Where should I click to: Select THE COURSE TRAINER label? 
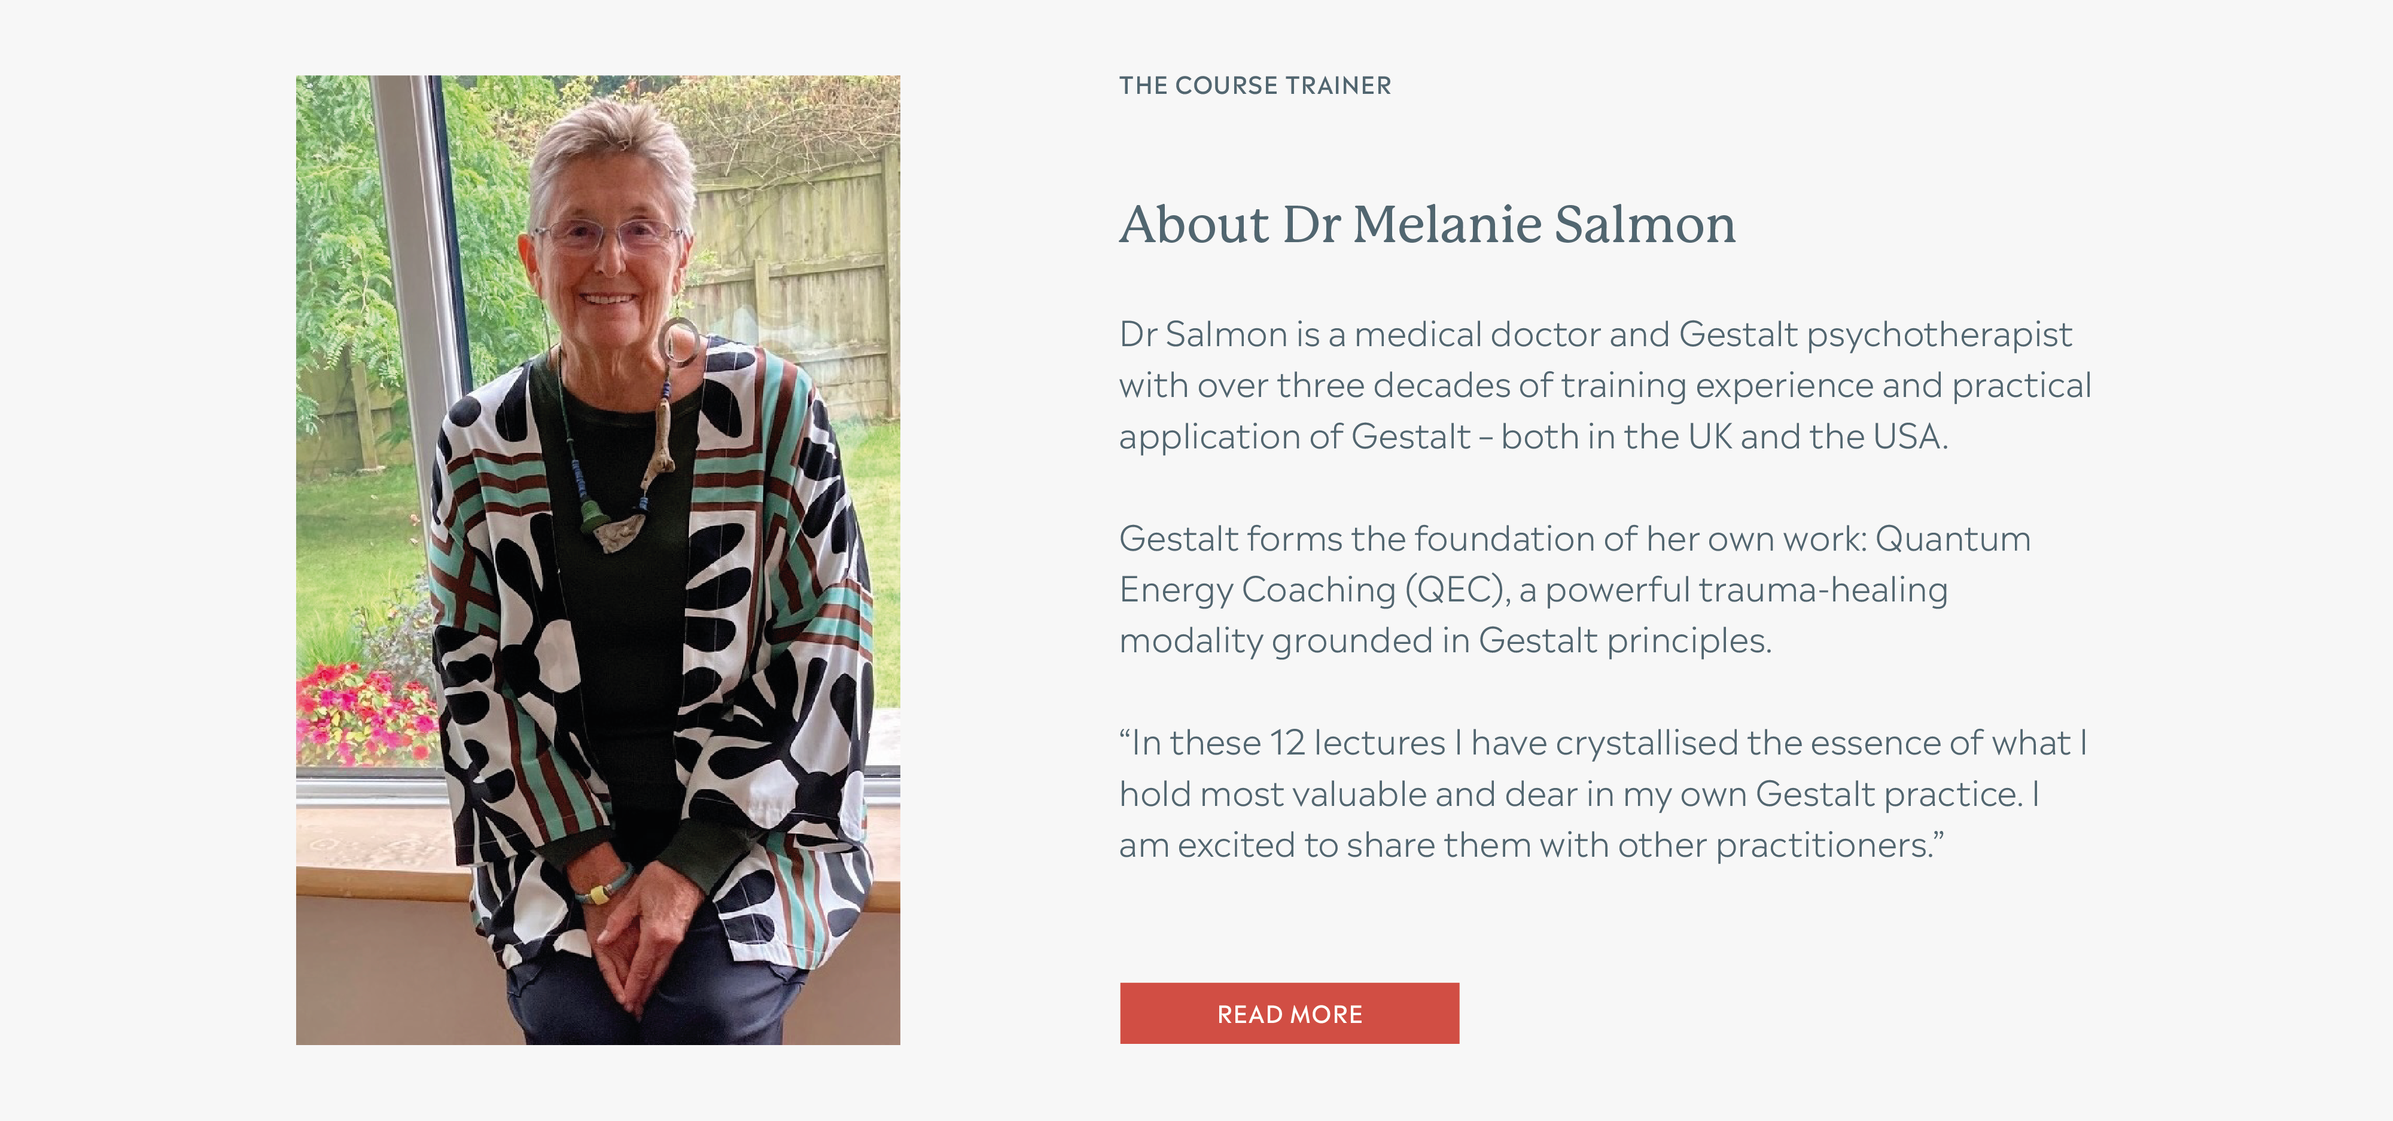pos(1255,85)
